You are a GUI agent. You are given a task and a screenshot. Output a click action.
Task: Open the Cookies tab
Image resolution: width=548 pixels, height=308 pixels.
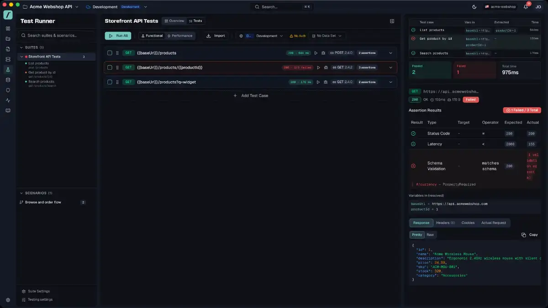coord(468,223)
